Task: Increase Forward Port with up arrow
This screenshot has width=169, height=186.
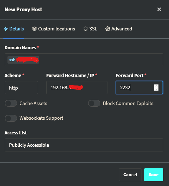Action: 156,86
